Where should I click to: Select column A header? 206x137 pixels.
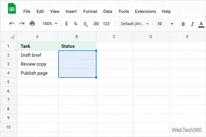click(38, 37)
